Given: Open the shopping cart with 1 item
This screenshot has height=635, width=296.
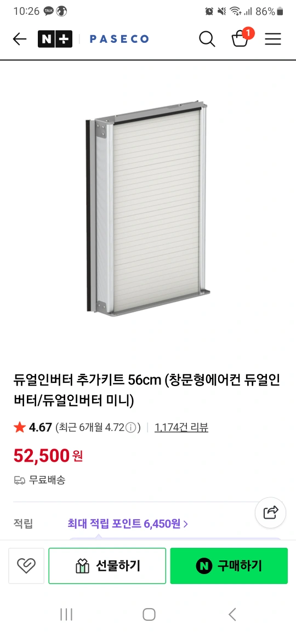Looking at the screenshot, I should pyautogui.click(x=242, y=37).
